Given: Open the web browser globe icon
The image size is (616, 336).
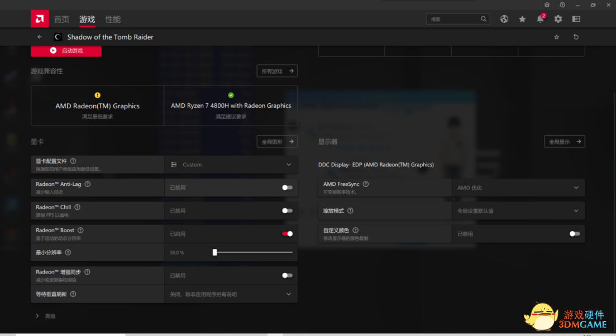Looking at the screenshot, I should click(x=504, y=19).
